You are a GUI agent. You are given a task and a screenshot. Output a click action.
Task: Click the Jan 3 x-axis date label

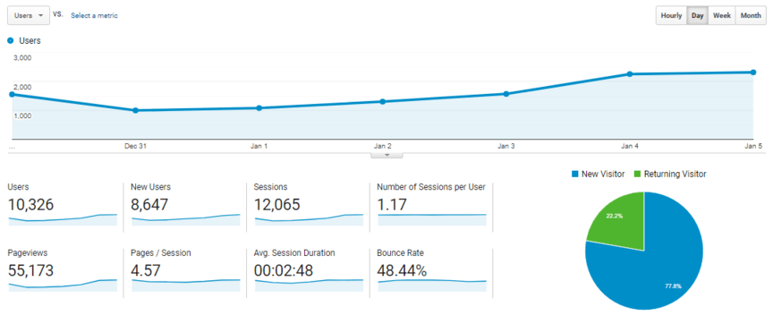(x=506, y=147)
